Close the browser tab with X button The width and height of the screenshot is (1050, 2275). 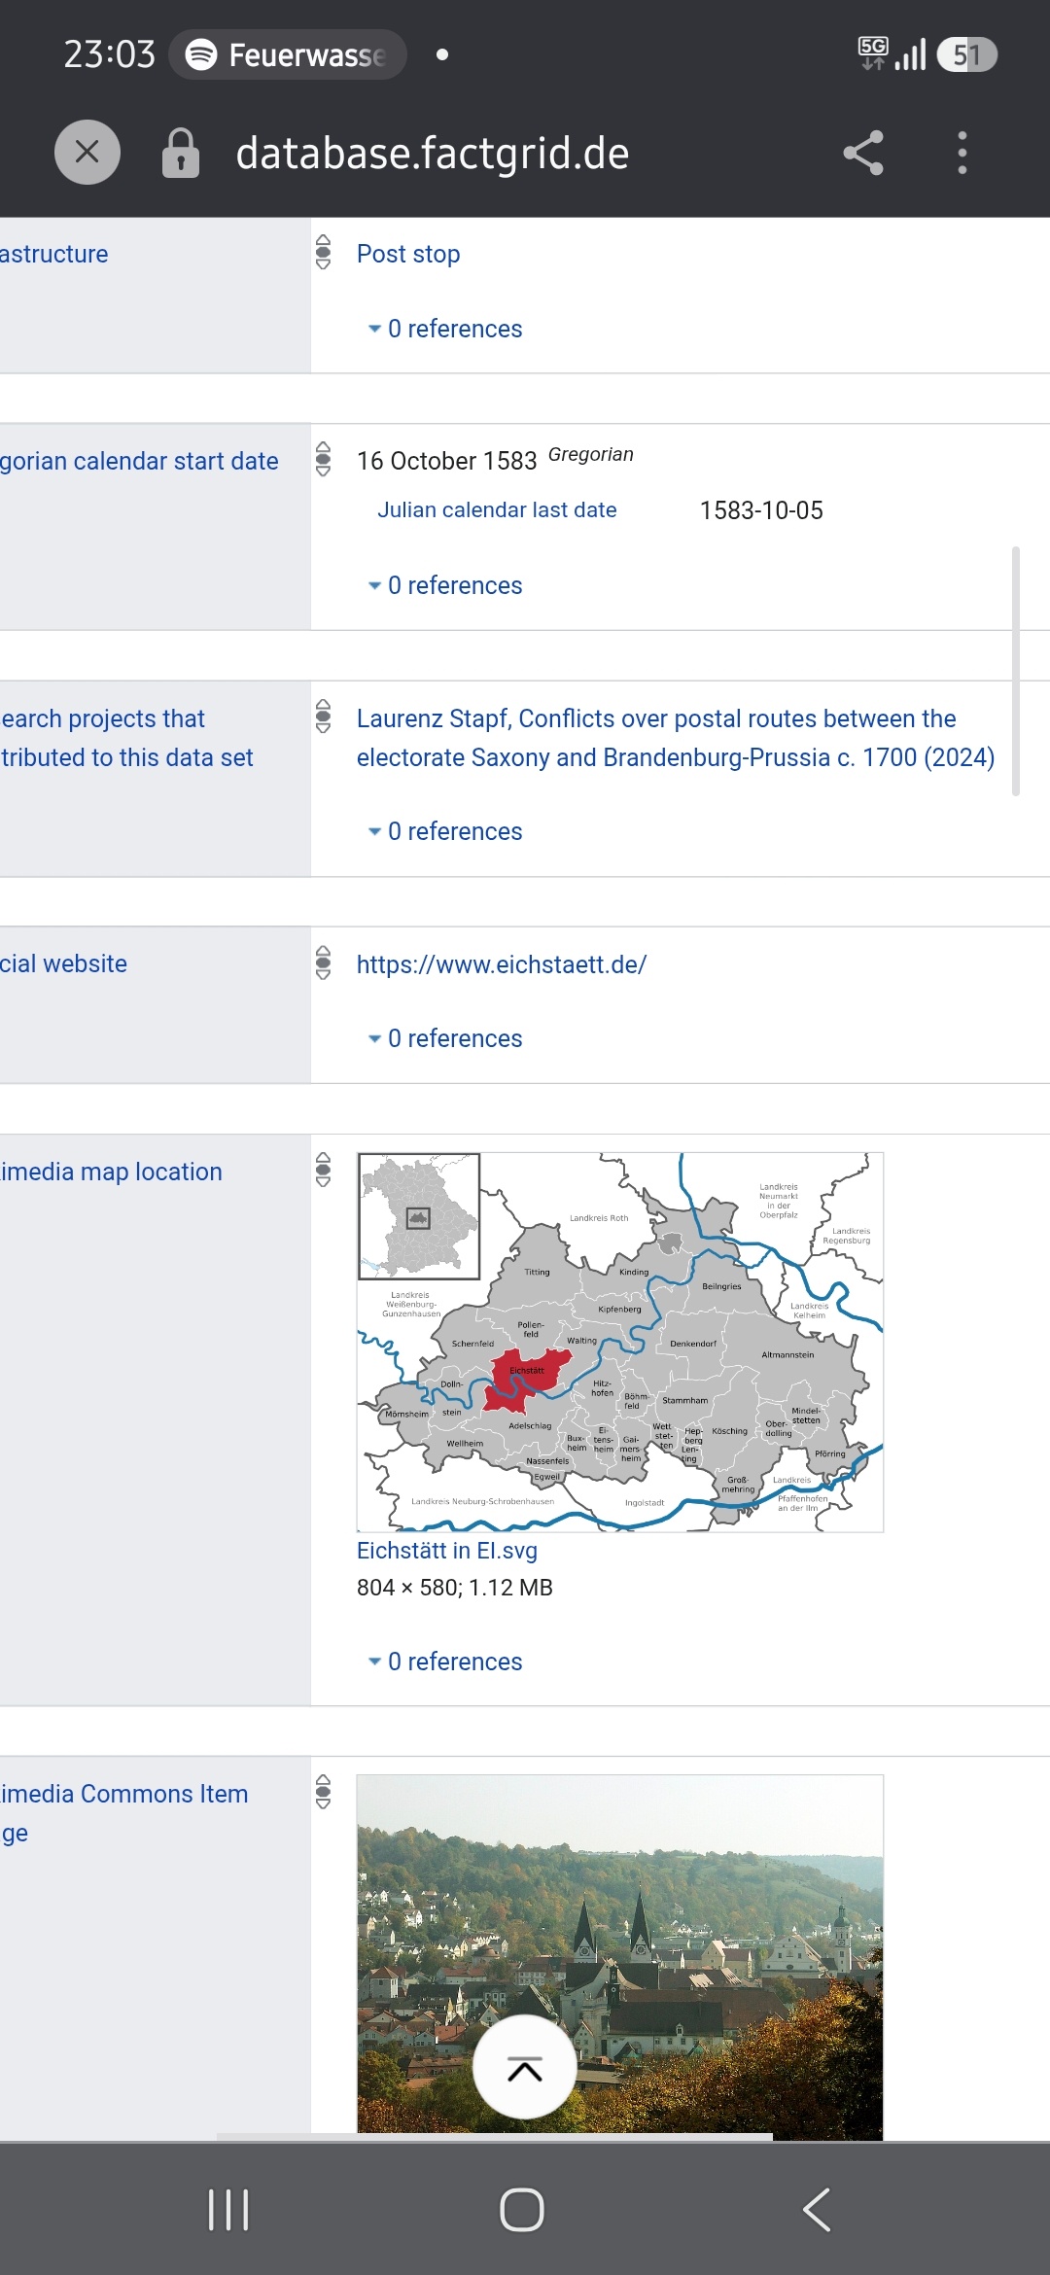pyautogui.click(x=87, y=153)
